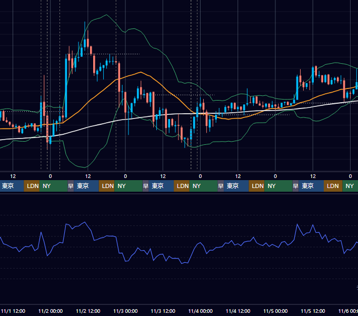Image resolution: width=358 pixels, height=316 pixels.
Task: Click the 11/5 00:00 date label
Action: tap(275, 311)
